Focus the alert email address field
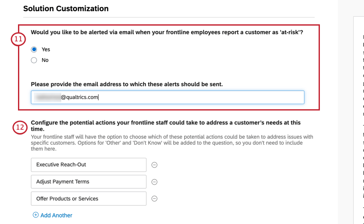 (167, 97)
